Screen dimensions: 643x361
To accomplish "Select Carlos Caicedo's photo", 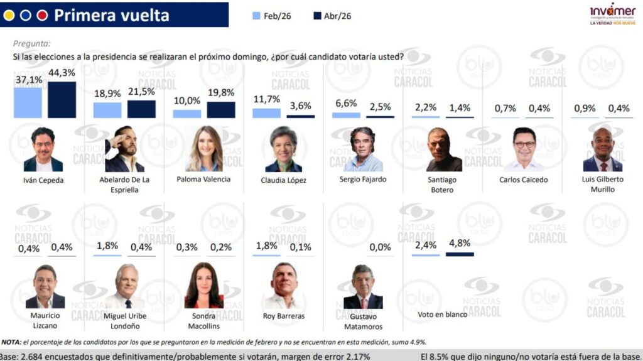I will (523, 149).
